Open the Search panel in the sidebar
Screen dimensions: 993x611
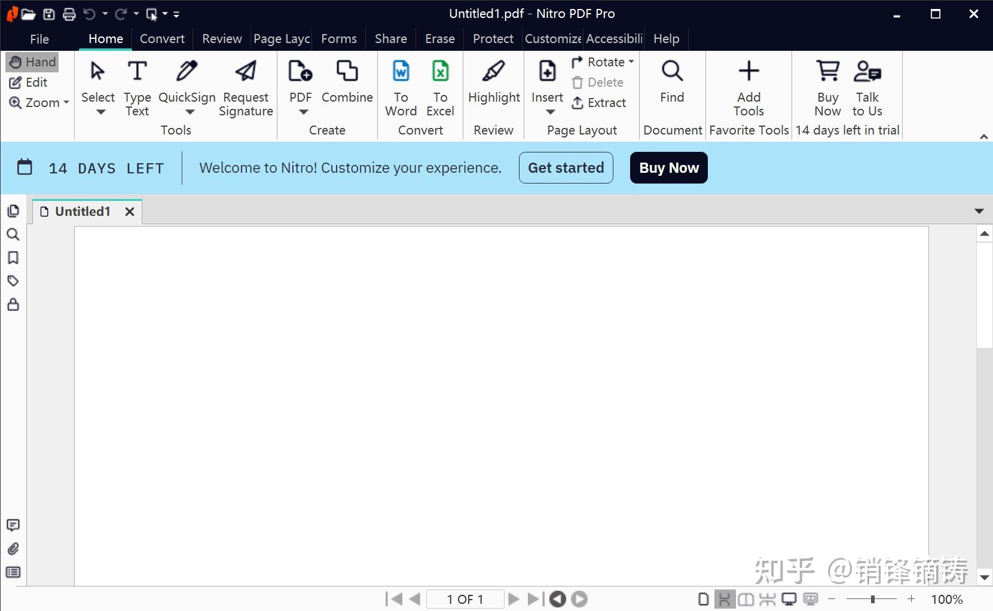pos(13,234)
